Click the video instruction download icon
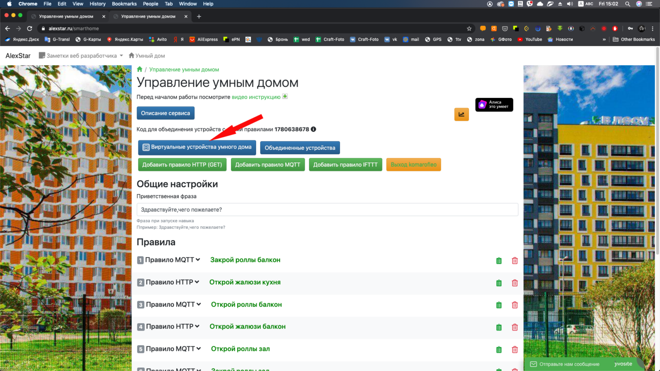 pos(285,96)
